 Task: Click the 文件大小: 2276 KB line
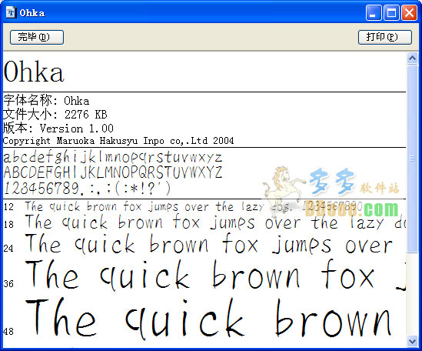point(55,114)
